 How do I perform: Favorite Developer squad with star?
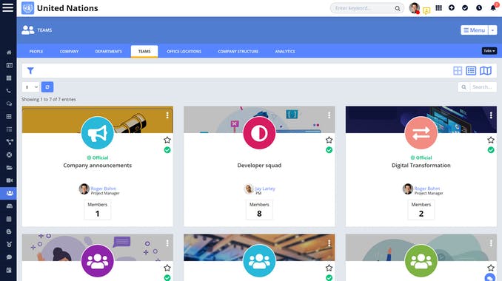pos(329,140)
